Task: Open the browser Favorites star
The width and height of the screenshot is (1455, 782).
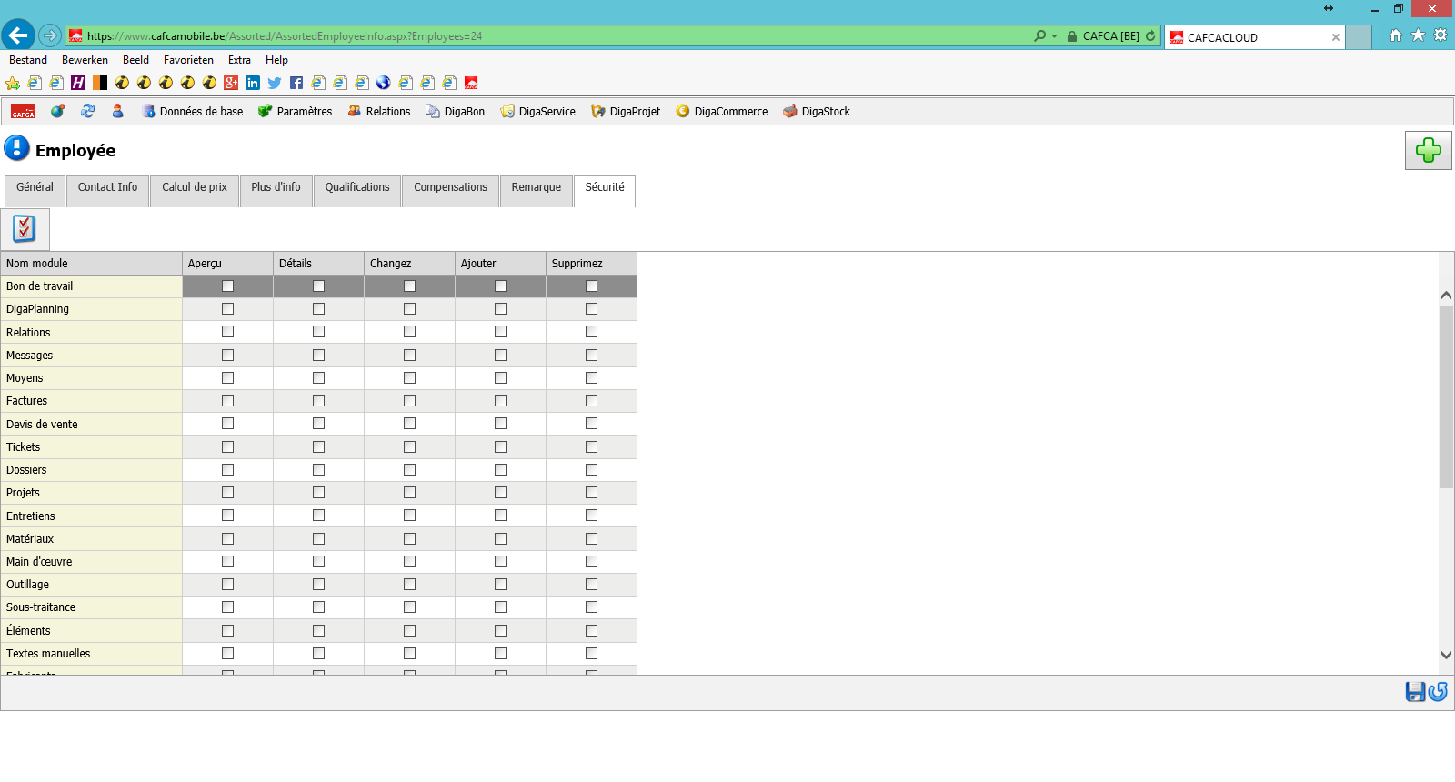Action: (1418, 35)
